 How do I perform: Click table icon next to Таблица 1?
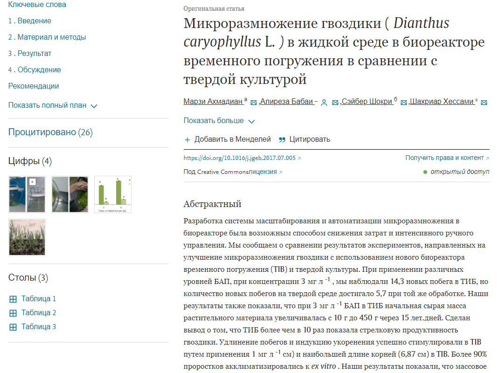pos(13,299)
